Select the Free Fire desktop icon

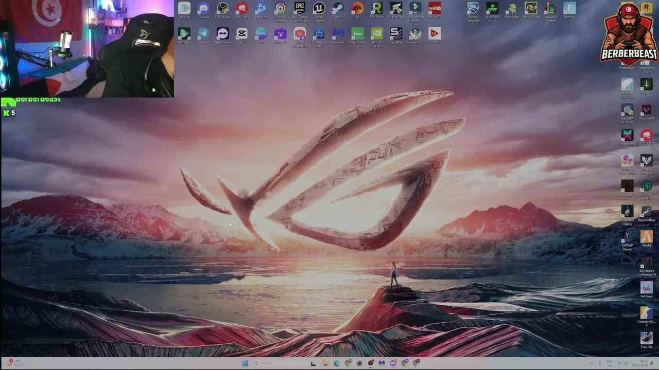point(646,340)
